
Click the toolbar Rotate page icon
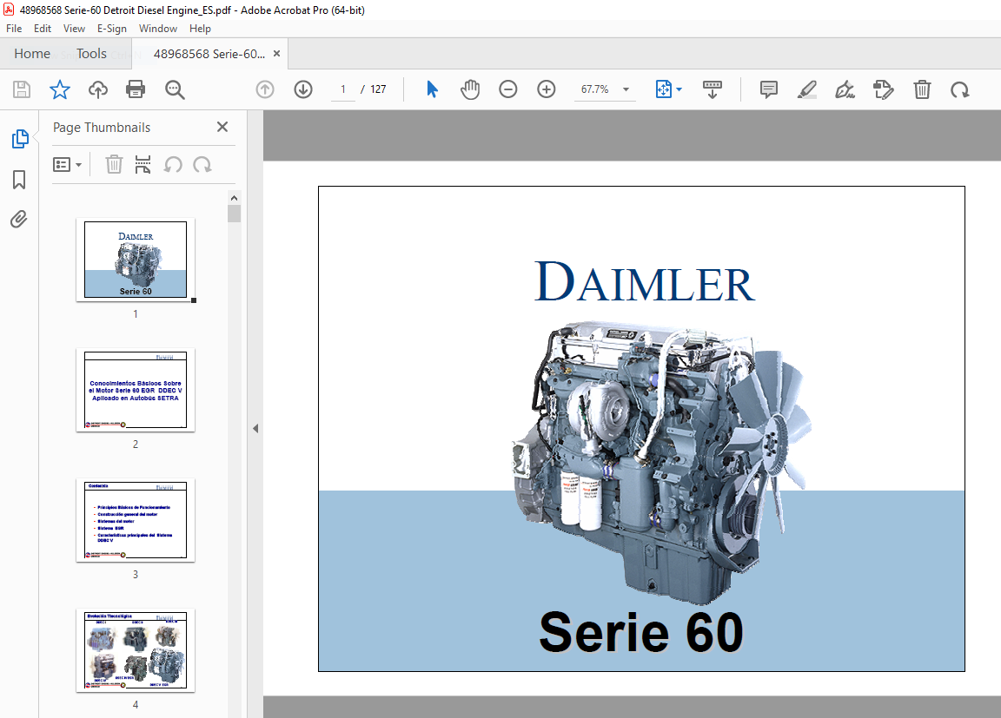pyautogui.click(x=959, y=90)
